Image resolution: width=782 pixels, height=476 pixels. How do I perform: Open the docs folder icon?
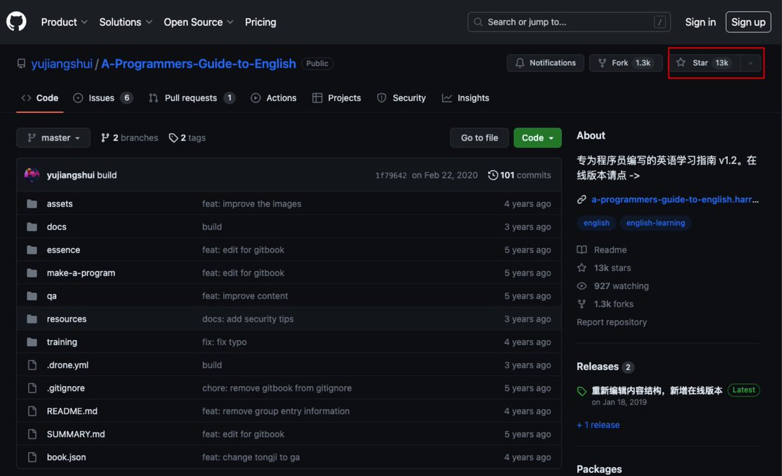click(32, 227)
